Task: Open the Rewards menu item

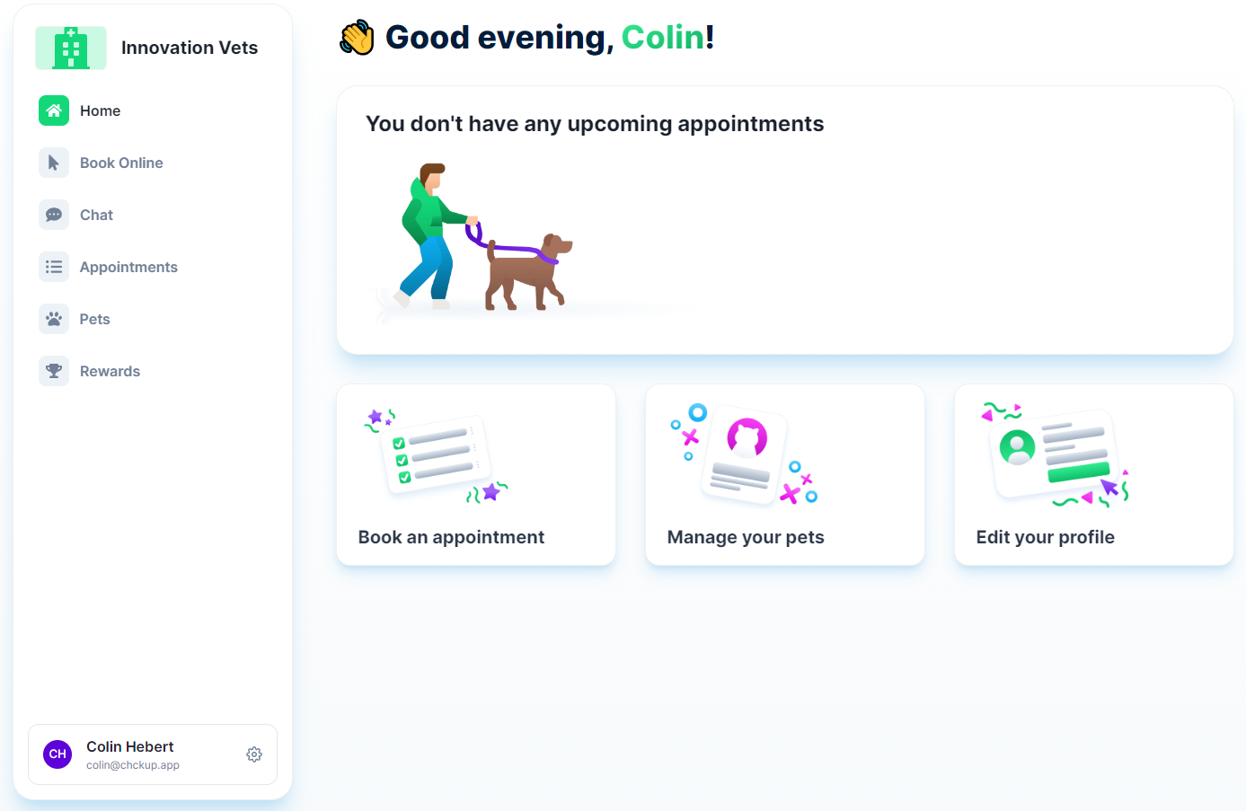Action: [x=110, y=371]
